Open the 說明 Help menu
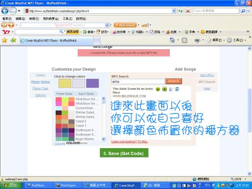This screenshot has height=189, width=252. click(x=81, y=19)
